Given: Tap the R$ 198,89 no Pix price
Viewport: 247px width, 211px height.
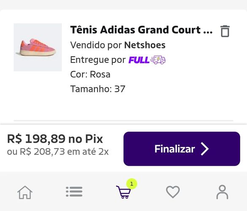Looking at the screenshot, I should (55, 139).
